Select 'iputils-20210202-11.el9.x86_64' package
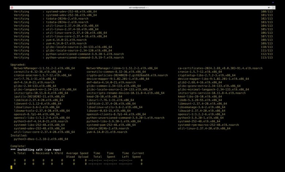The height and width of the screenshot is (172, 285). (39, 97)
